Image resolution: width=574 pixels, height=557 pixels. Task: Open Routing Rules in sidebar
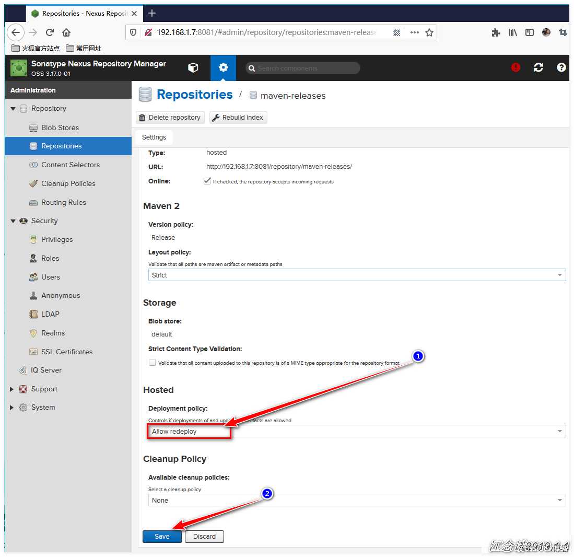click(x=64, y=202)
